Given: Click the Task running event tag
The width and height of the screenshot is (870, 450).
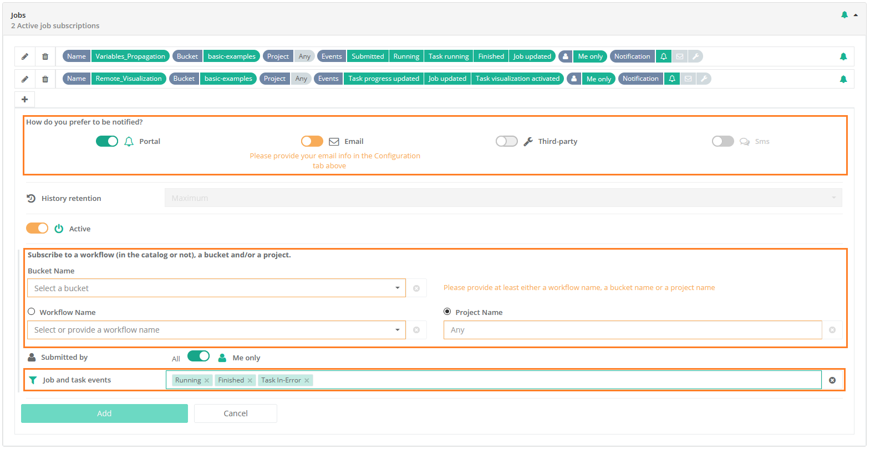Looking at the screenshot, I should tap(449, 56).
